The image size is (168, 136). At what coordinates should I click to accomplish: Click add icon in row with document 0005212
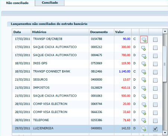point(143,48)
